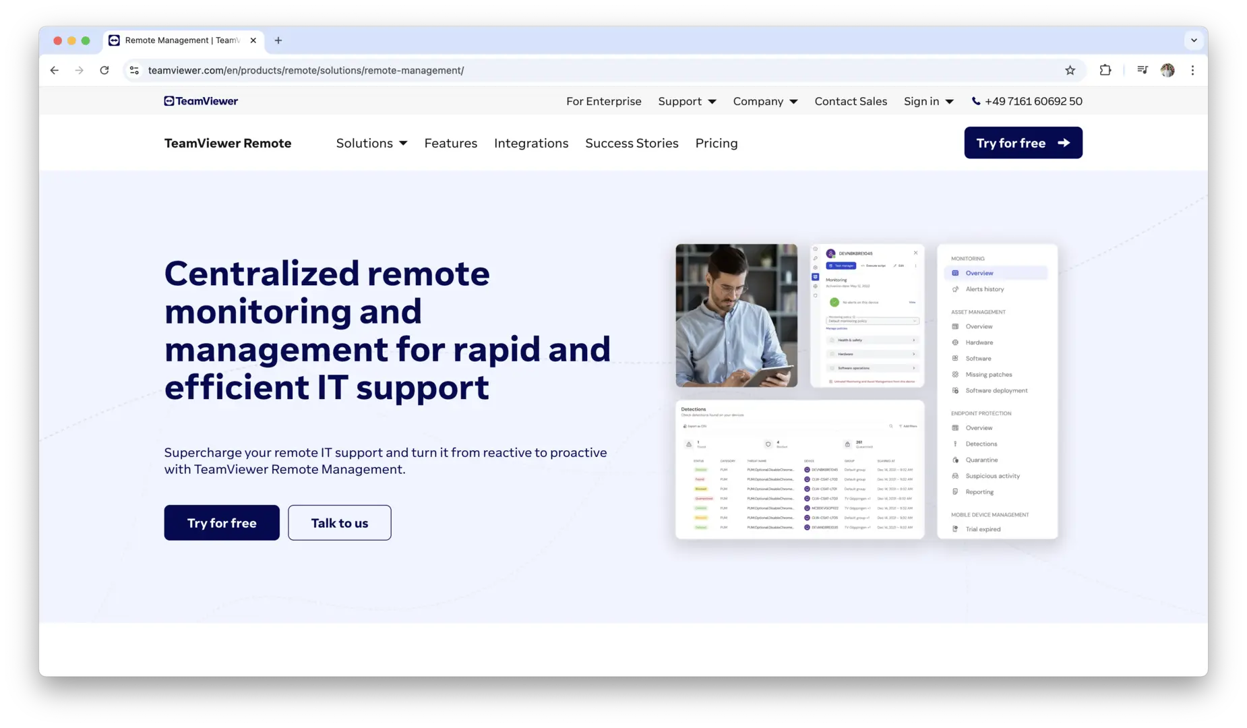Open the browser extensions puzzle icon
The image size is (1247, 728).
pyautogui.click(x=1105, y=70)
